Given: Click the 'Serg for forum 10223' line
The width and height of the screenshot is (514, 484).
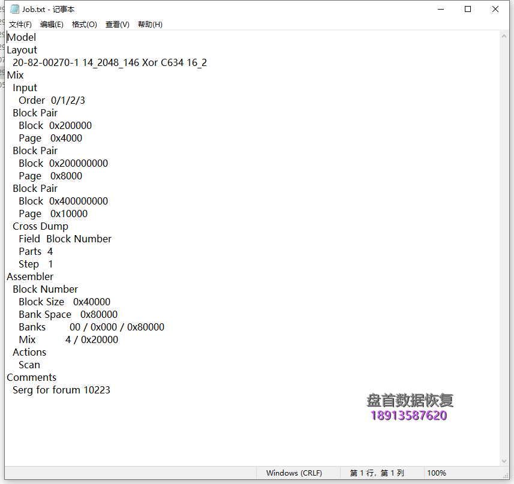Looking at the screenshot, I should tap(61, 390).
